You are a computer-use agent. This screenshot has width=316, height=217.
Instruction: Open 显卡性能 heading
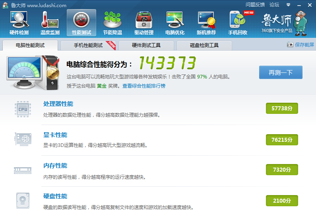click(x=55, y=135)
